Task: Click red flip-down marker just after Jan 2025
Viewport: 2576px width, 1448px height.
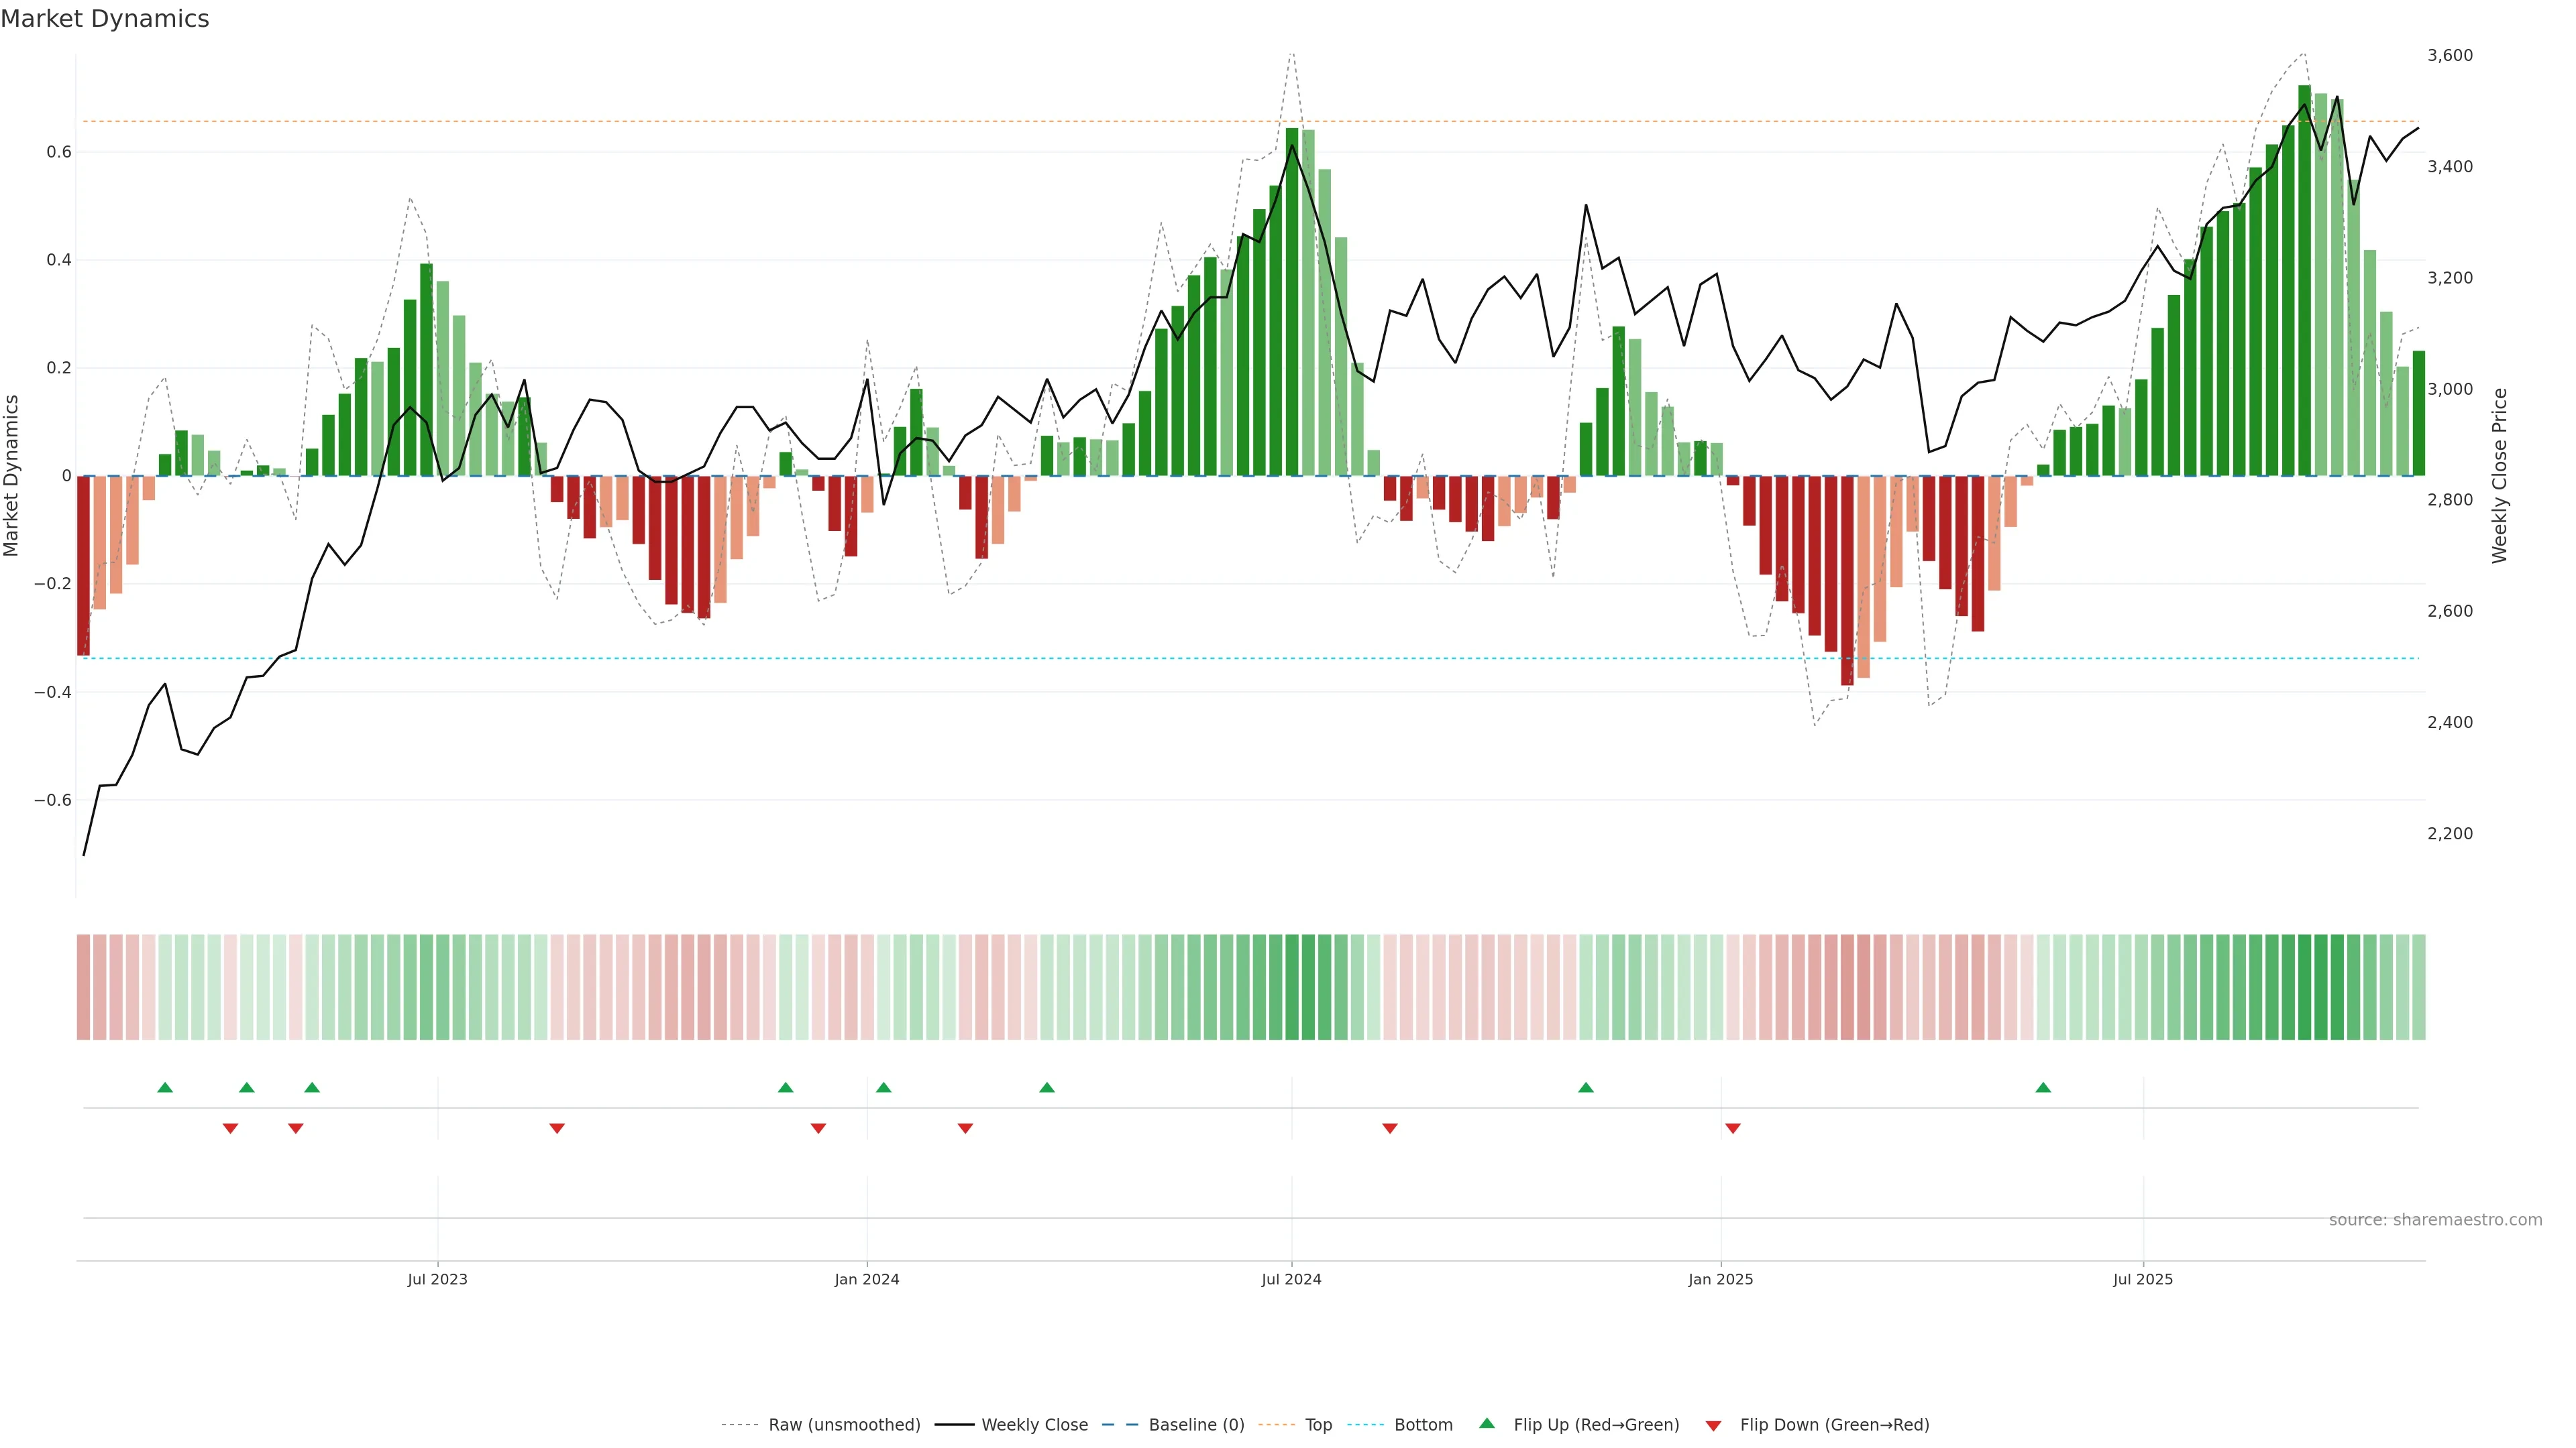Action: coord(1733,1128)
